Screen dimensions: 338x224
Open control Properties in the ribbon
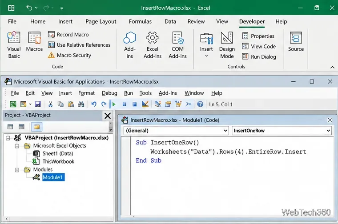click(258, 36)
